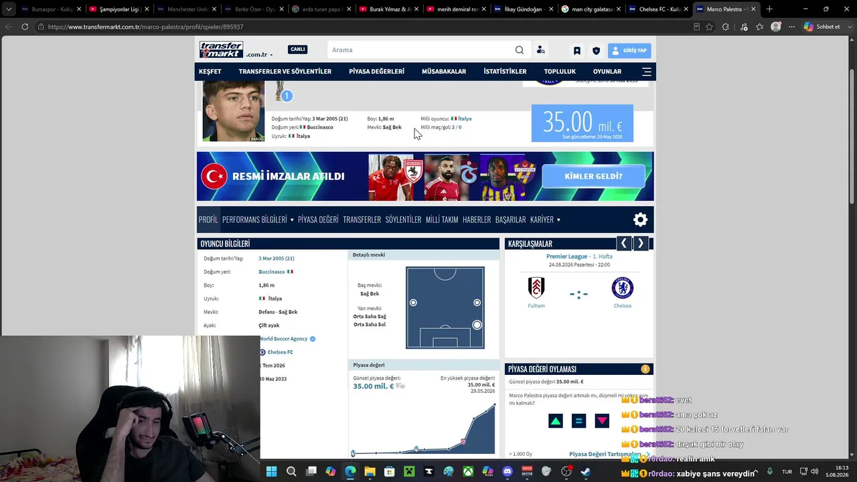Click the Canlı live button
The image size is (857, 482).
pyautogui.click(x=298, y=50)
